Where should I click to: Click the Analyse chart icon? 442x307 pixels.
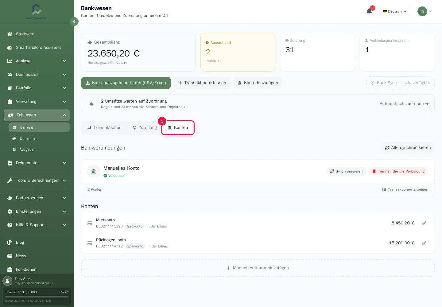coord(10,61)
